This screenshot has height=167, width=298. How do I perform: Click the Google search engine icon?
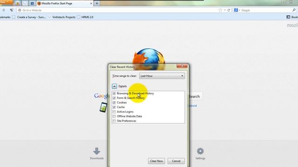tap(236, 10)
